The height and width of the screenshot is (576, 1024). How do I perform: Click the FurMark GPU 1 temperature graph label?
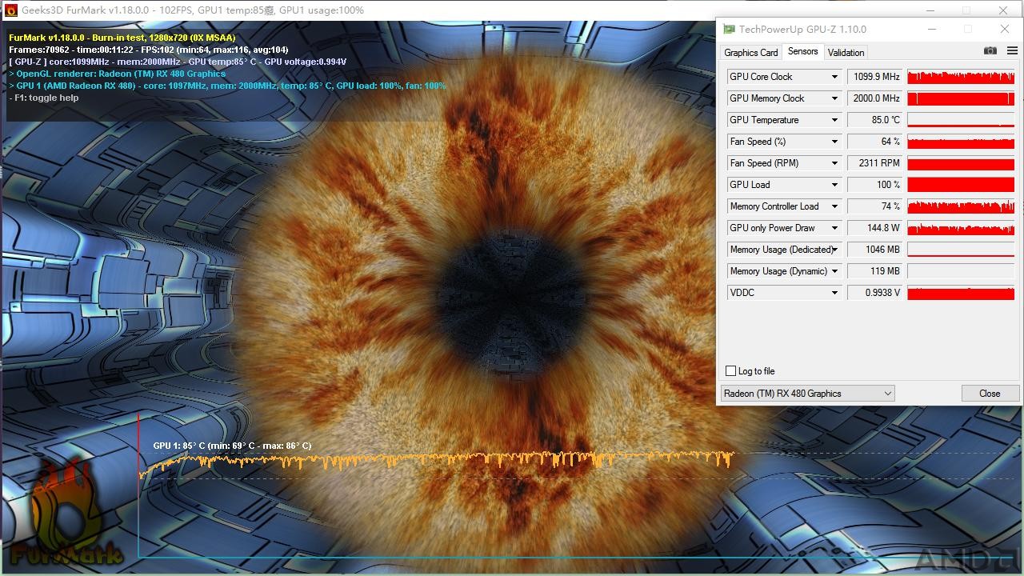(232, 446)
